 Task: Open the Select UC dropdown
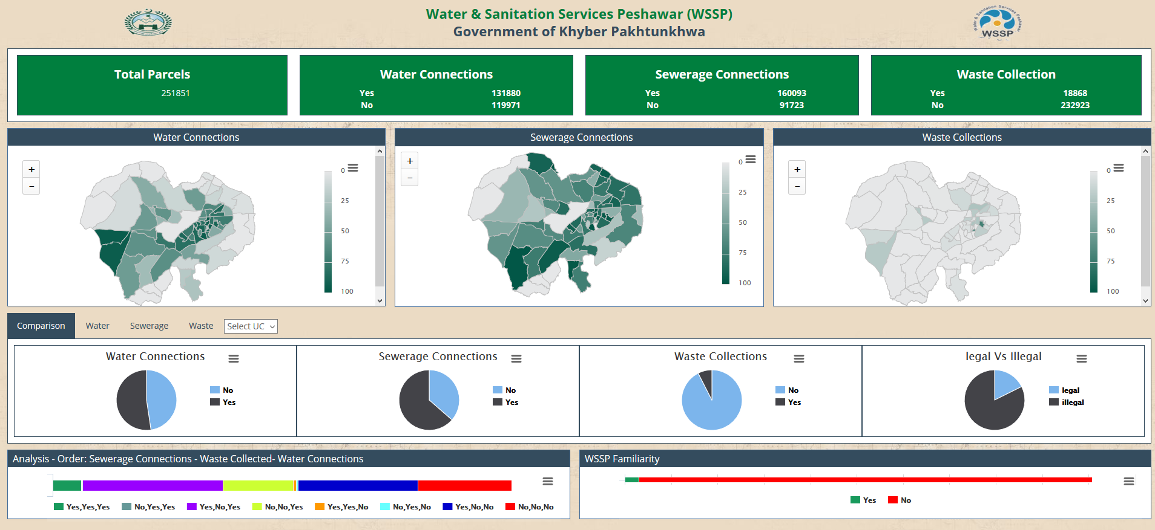pos(251,326)
